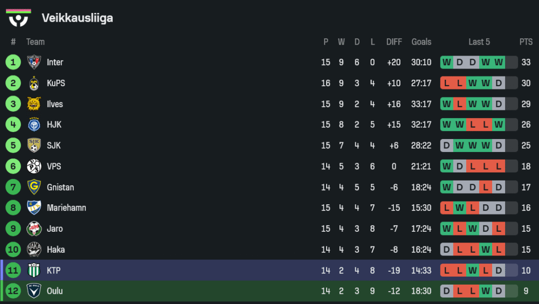The height and width of the screenshot is (304, 539).
Task: Click the Veikkausliiga league logo
Action: (x=18, y=18)
